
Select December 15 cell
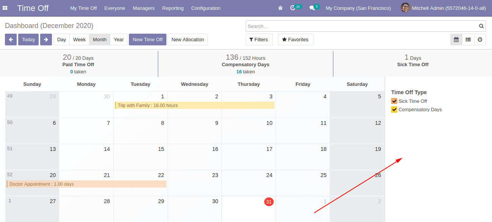tap(141, 157)
